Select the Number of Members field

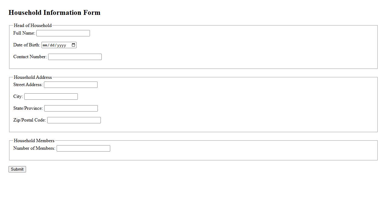pyautogui.click(x=83, y=149)
